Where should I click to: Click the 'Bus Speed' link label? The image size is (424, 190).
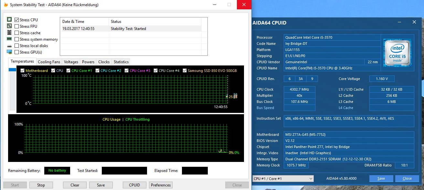(x=265, y=108)
